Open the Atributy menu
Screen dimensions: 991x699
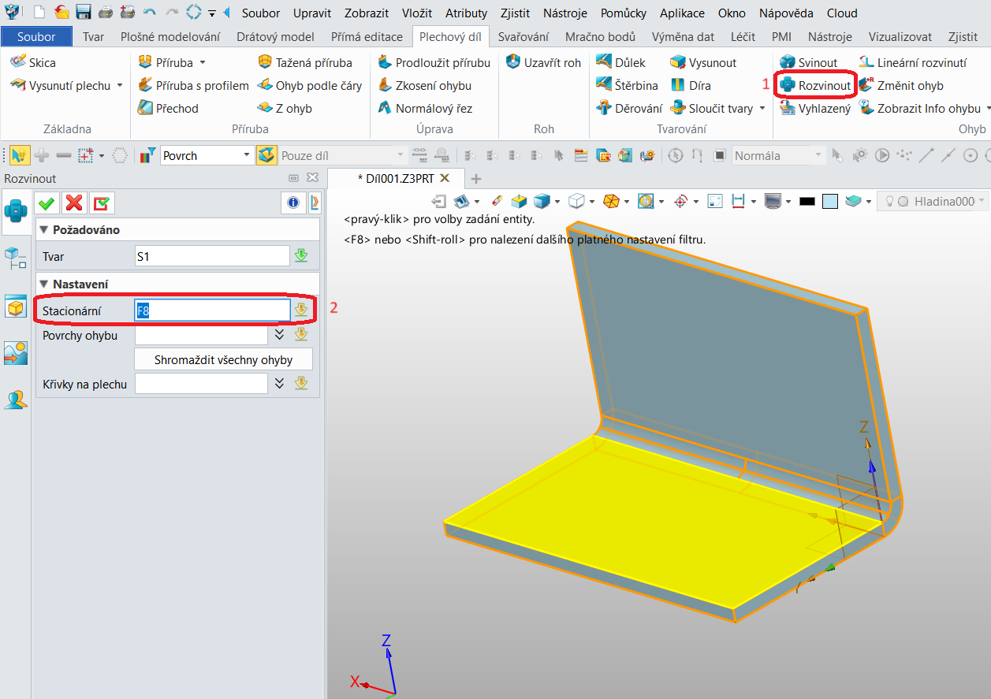tap(466, 13)
